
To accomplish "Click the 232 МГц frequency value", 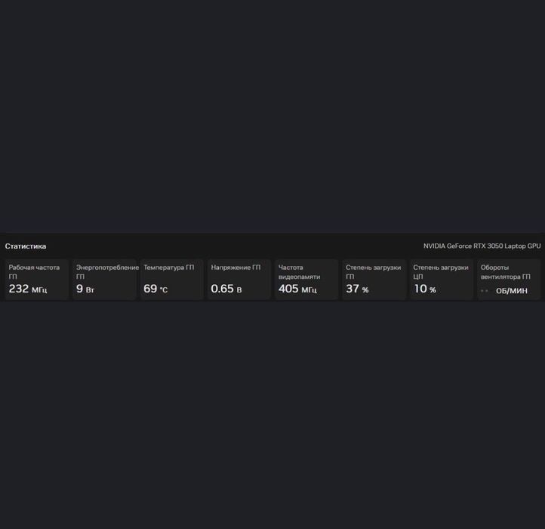I will pyautogui.click(x=28, y=289).
